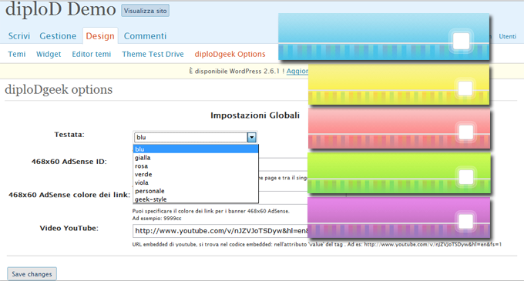Open the Testata dropdown arrow
This screenshot has height=281, width=524.
tap(252, 137)
